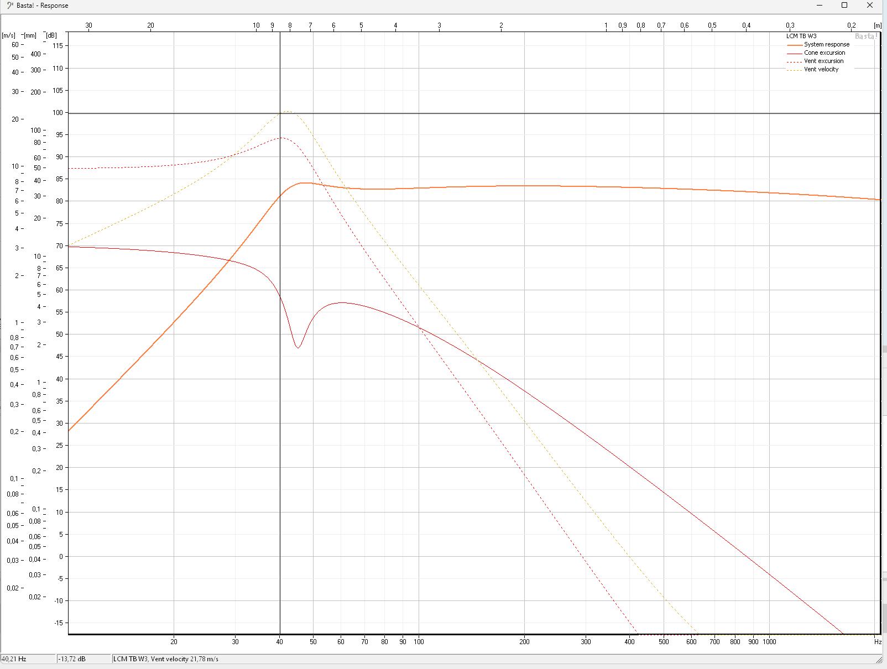Click the LCM TB W3 legend title

click(x=801, y=36)
